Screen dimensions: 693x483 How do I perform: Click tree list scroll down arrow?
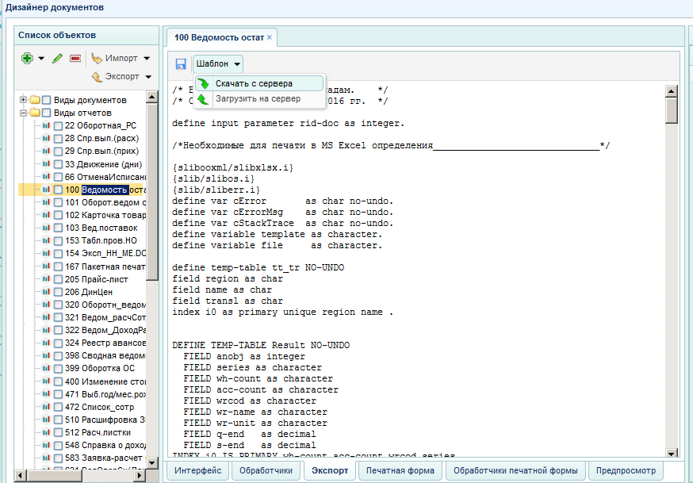[151, 463]
